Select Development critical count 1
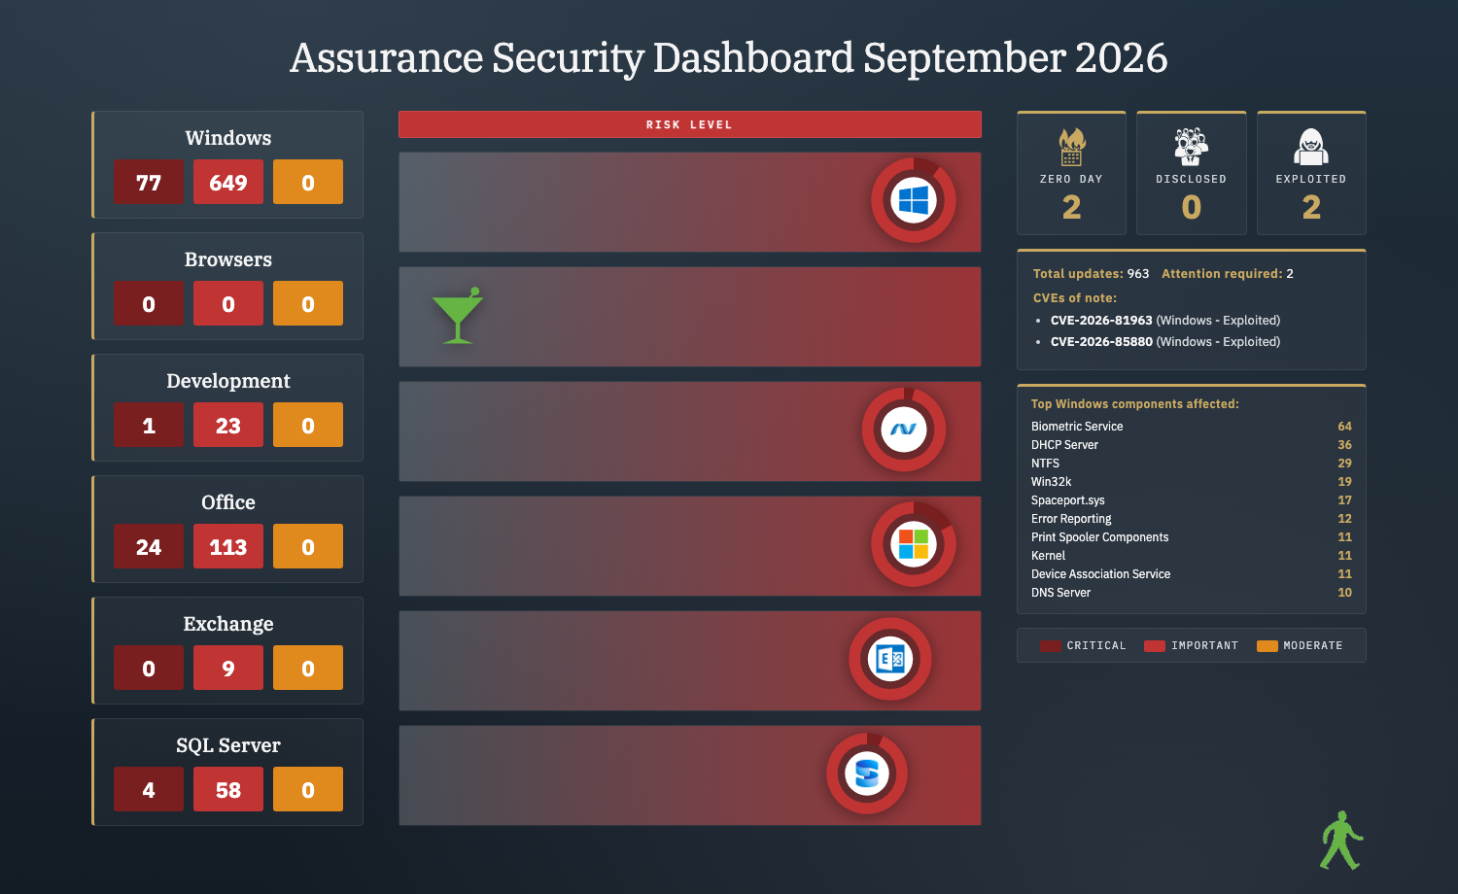 click(x=149, y=425)
